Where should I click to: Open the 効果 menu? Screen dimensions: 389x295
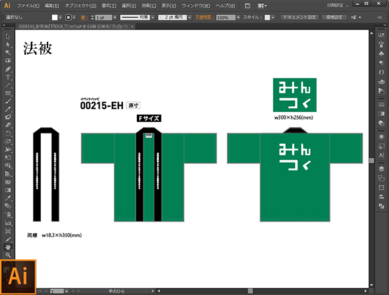coord(149,5)
